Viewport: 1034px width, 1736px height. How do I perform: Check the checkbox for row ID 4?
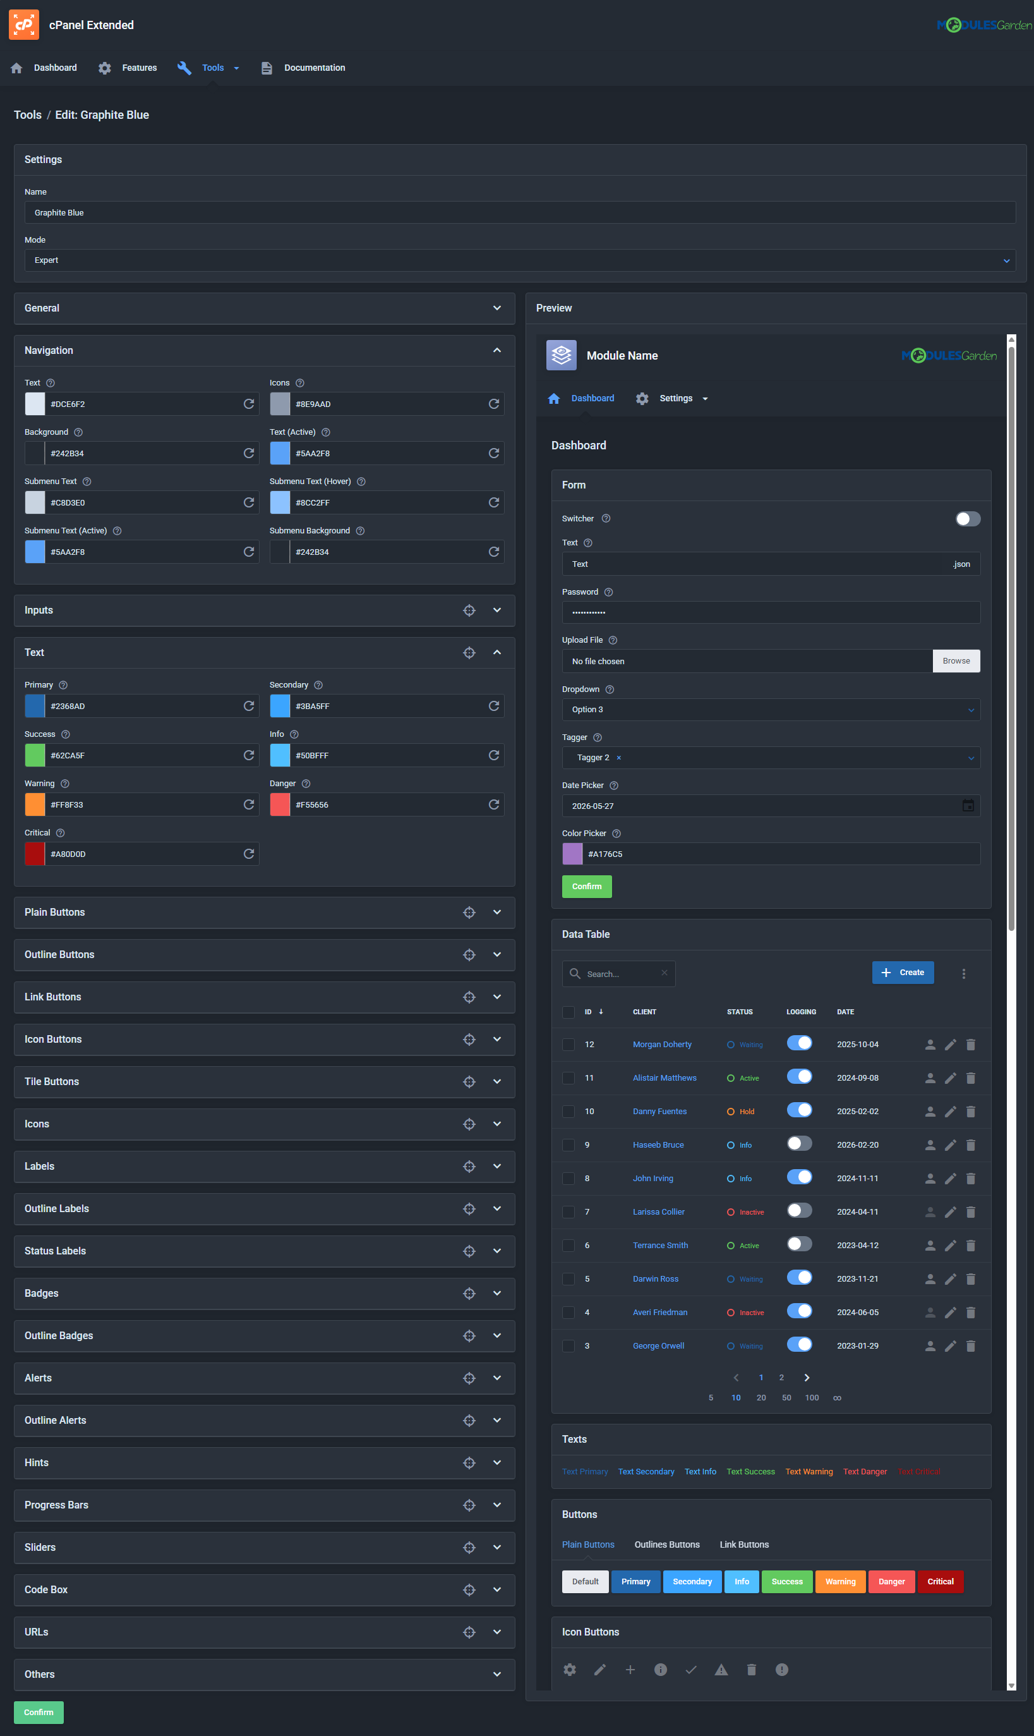(568, 1313)
